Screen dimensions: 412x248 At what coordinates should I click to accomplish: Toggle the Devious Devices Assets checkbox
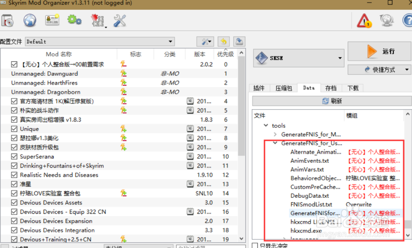tap(14, 202)
